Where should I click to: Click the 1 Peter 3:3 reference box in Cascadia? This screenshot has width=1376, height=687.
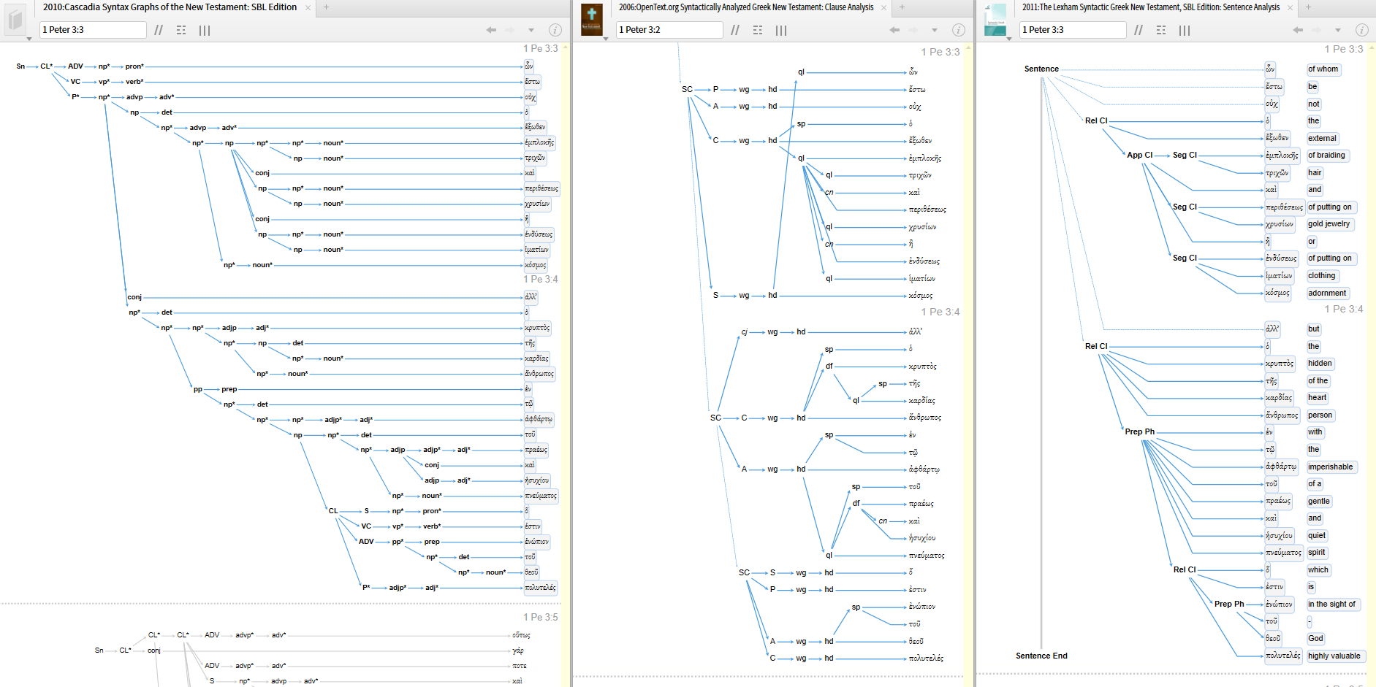click(93, 30)
